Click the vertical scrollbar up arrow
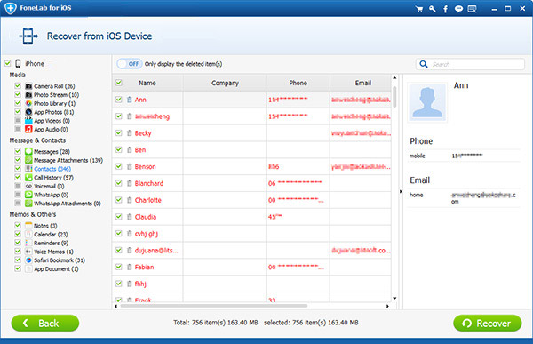Image resolution: width=533 pixels, height=344 pixels. (x=394, y=78)
